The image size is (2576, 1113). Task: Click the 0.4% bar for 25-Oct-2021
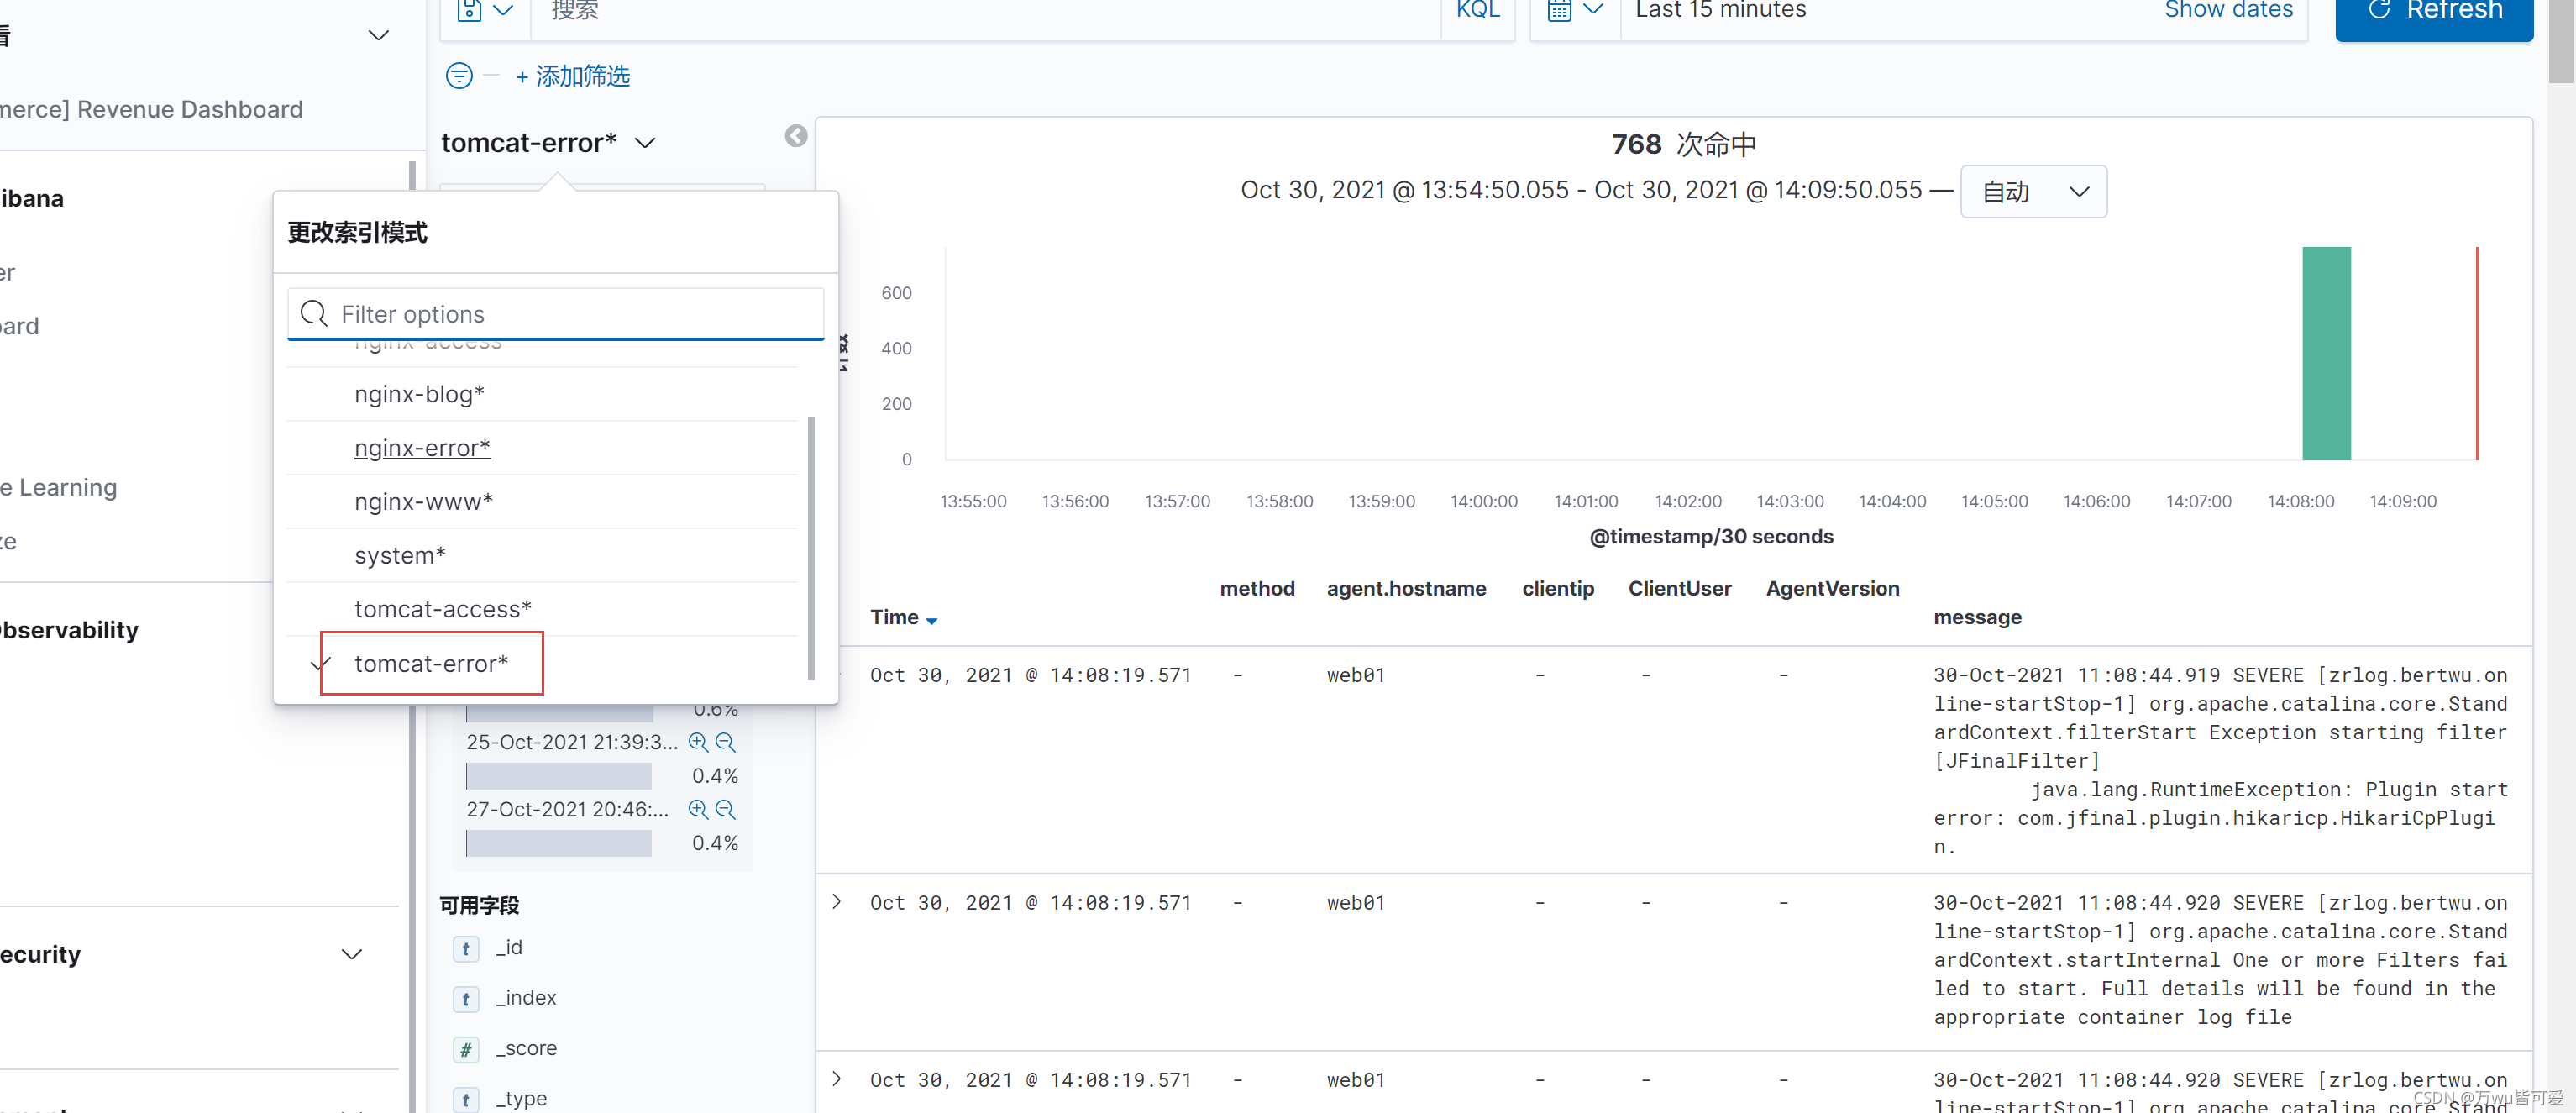click(559, 776)
